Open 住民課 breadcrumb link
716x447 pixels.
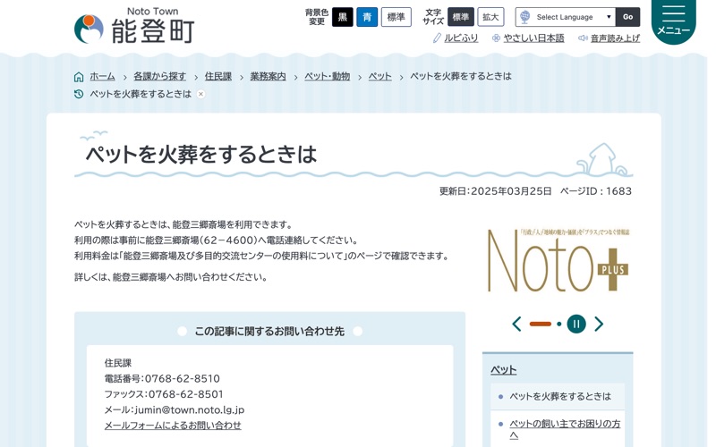click(x=218, y=77)
